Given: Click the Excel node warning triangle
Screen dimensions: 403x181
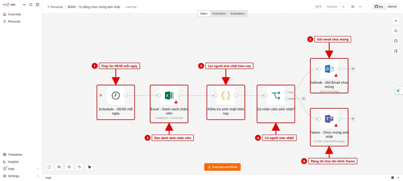Looking at the screenshot, I should pos(176,102).
